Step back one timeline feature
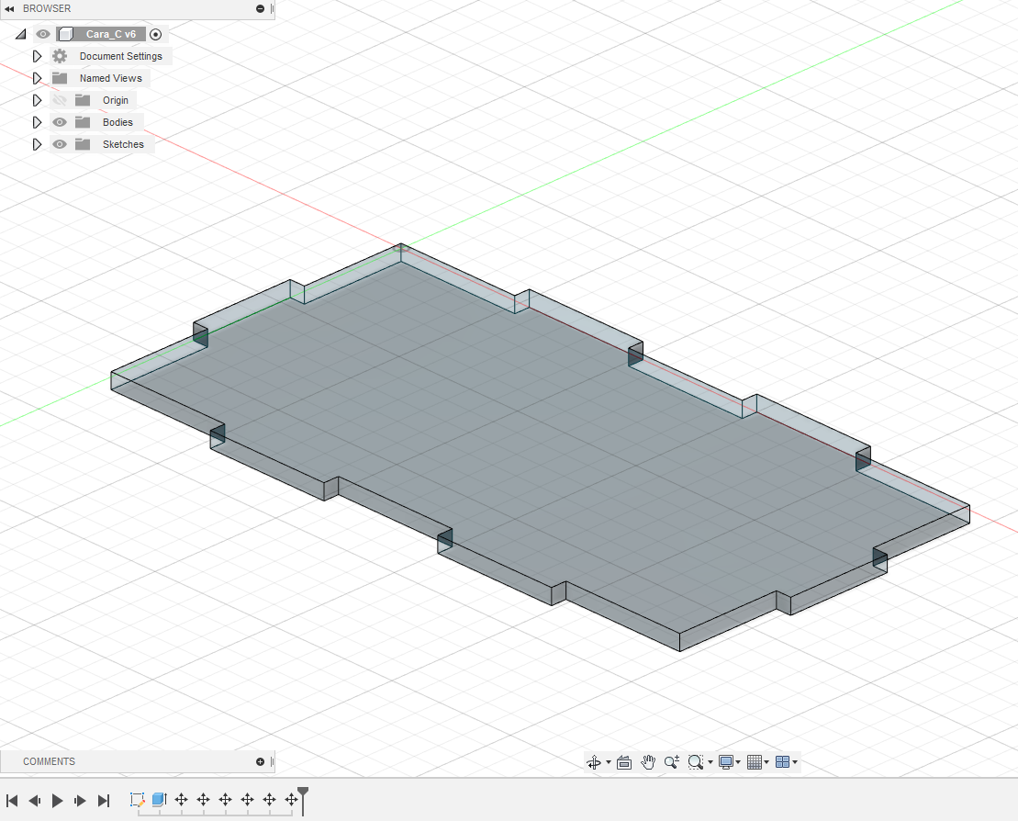The image size is (1018, 821). click(x=35, y=800)
